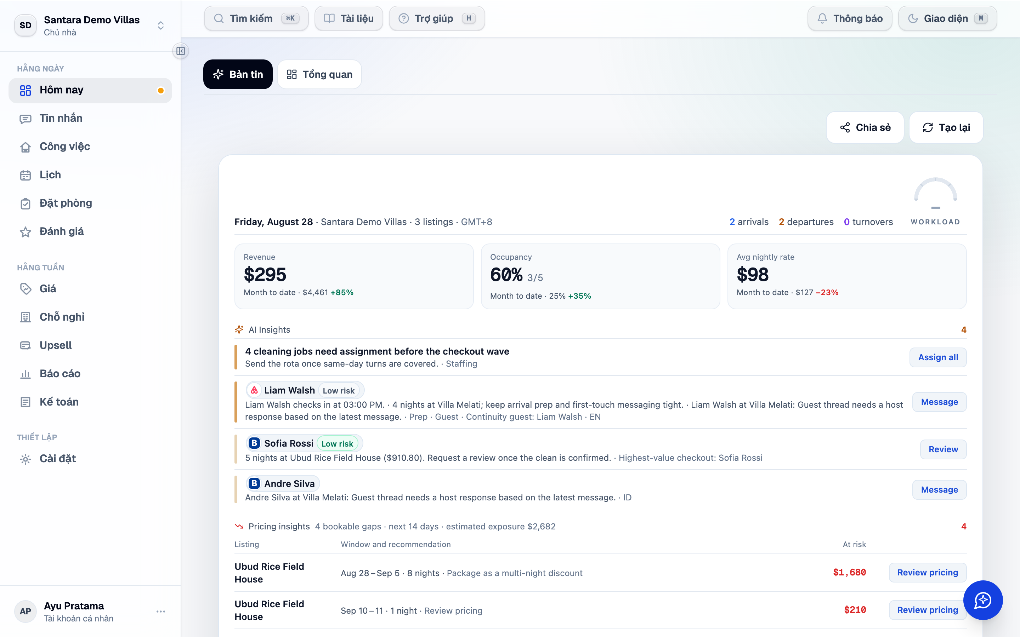Click the AP user avatar

25,611
